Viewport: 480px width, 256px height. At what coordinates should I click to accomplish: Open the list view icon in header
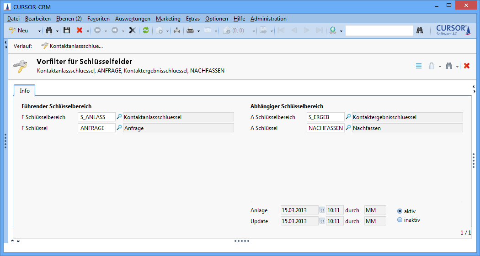(419, 66)
